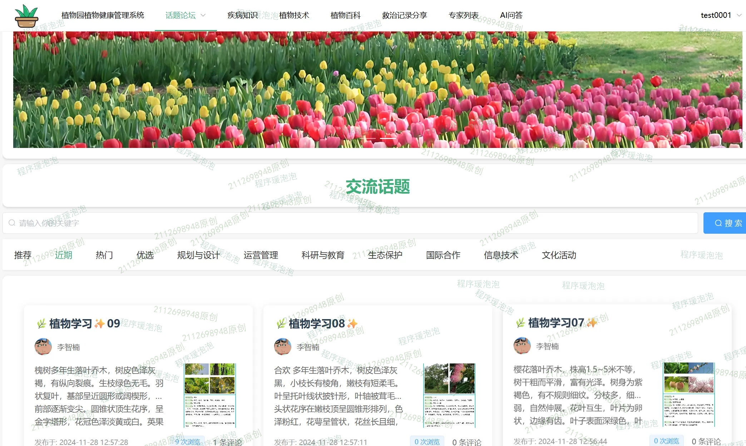This screenshot has height=446, width=746.
Task: Open thumbnail image of 植物学习08 post
Action: pyautogui.click(x=449, y=395)
